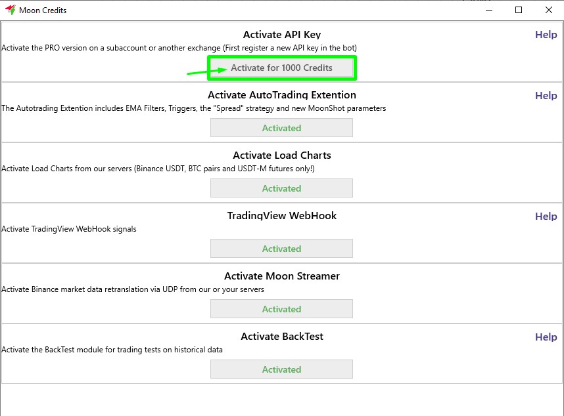Click Activated button under BackTest
Viewport: 564px width, 416px height.
(x=281, y=369)
